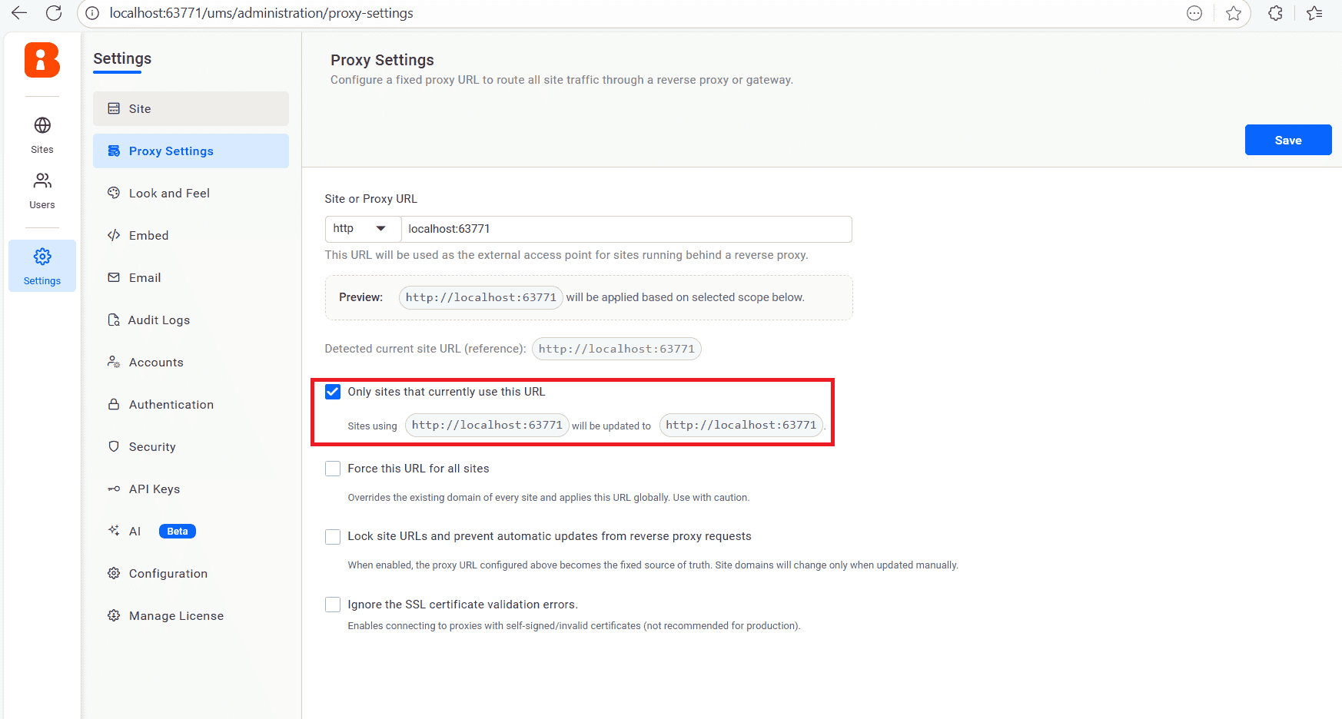Enable Force this URL for all sites

click(333, 469)
